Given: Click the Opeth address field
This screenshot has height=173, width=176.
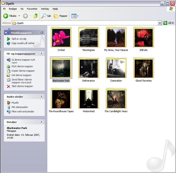Looking at the screenshot, I should [85, 23].
